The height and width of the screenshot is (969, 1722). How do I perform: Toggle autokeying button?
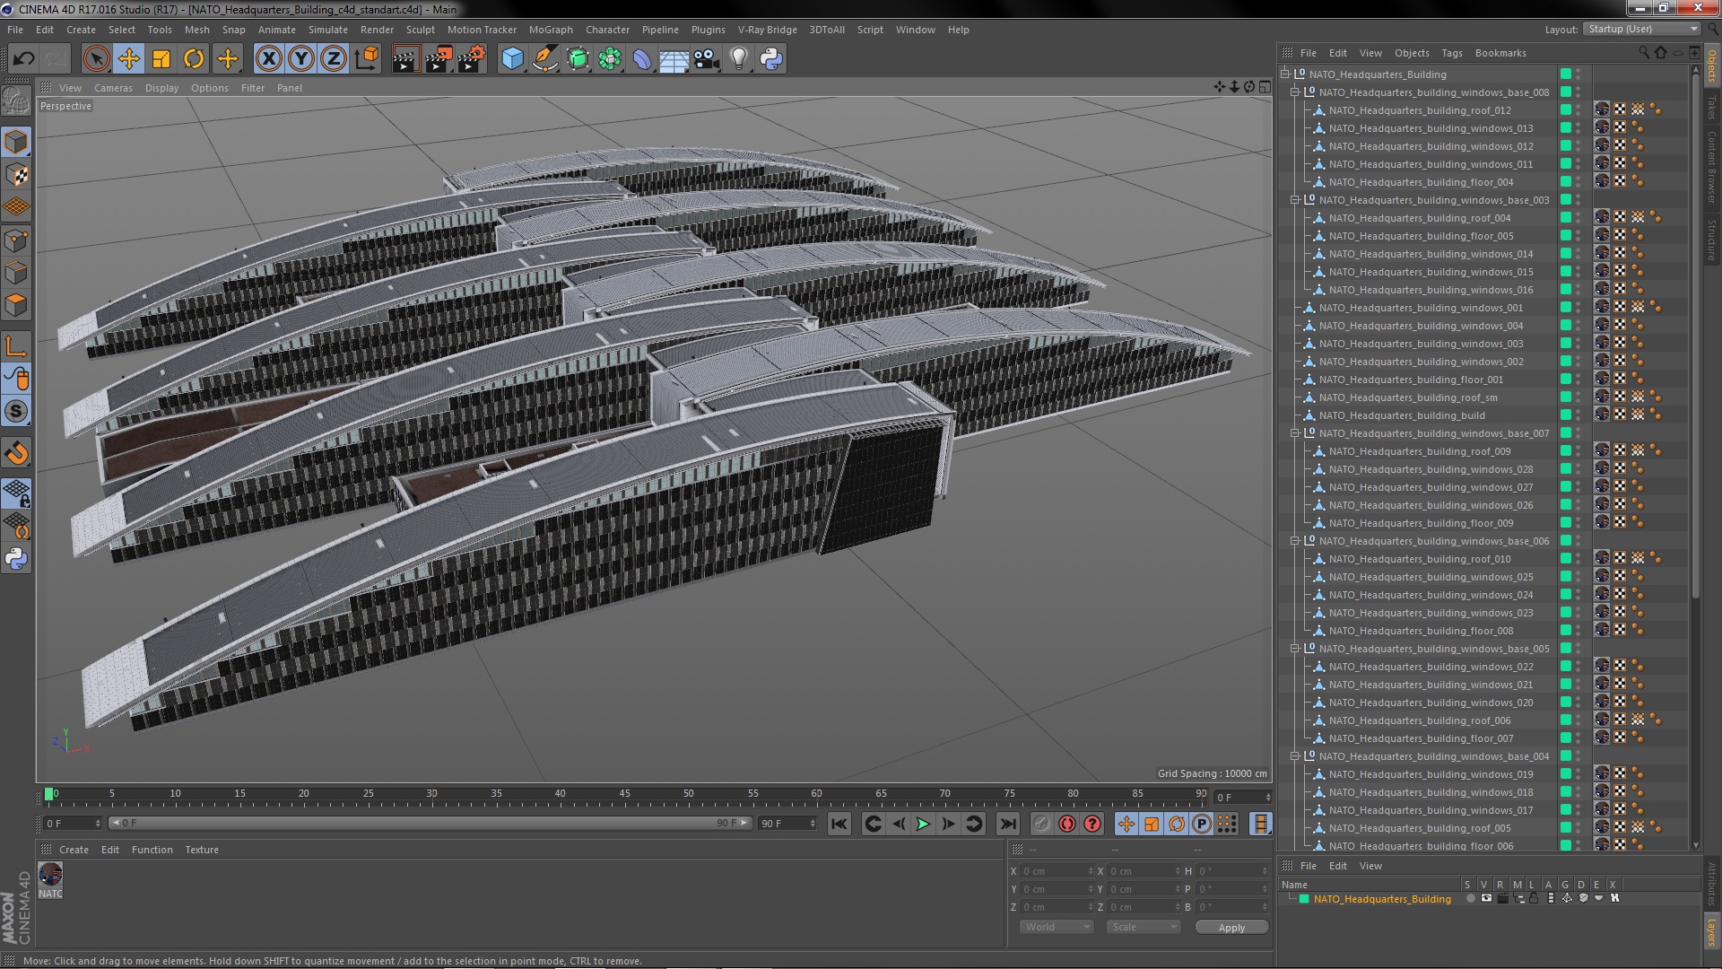point(1066,824)
